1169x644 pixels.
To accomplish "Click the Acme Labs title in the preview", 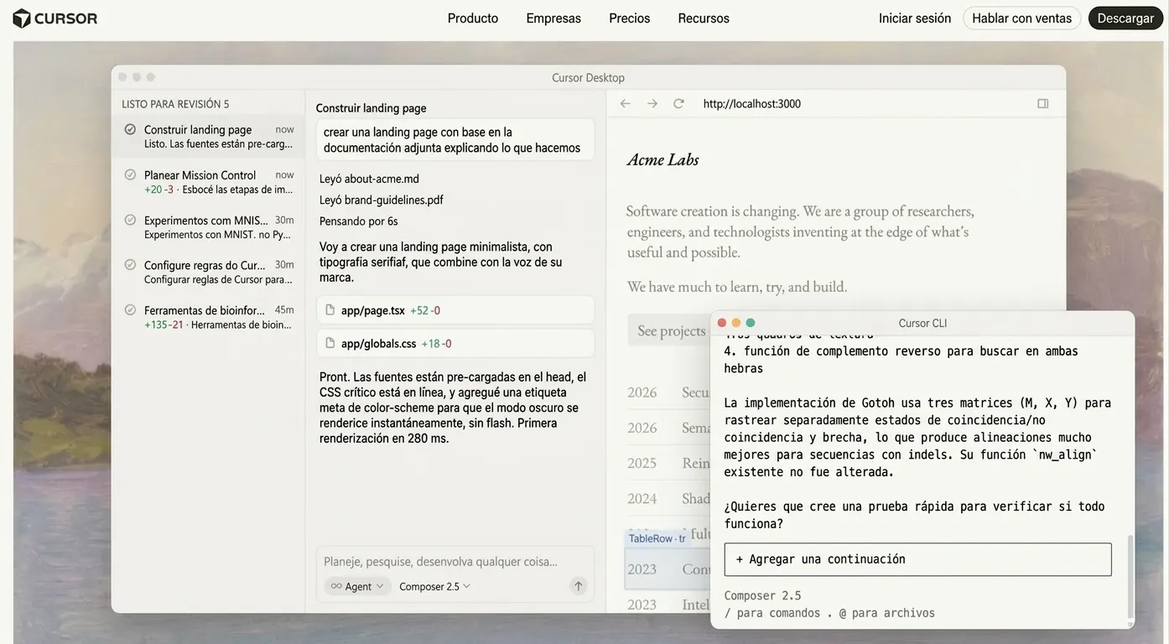I will tap(662, 159).
